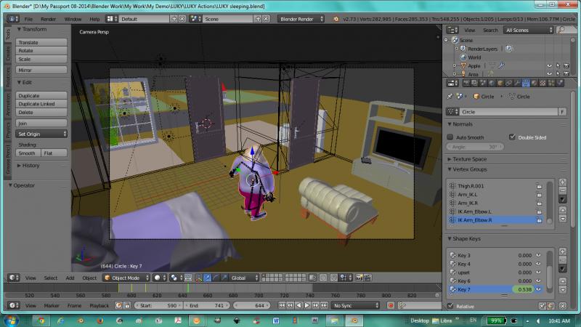Open the Set Origin dropdown
The image size is (581, 327).
coord(41,134)
